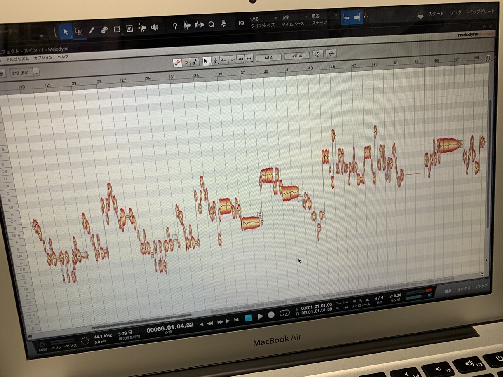Viewport: 503px width, 377px height.
Task: Click the Q quantize panel icon
Action: (x=212, y=24)
